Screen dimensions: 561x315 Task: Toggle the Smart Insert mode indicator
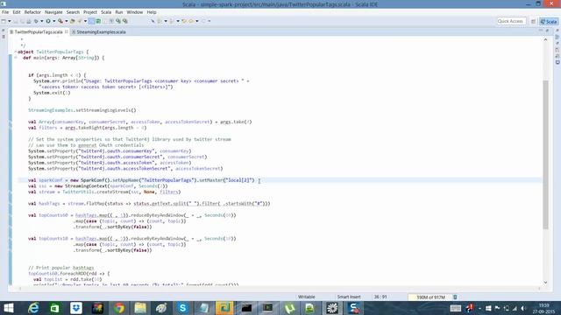click(x=349, y=297)
